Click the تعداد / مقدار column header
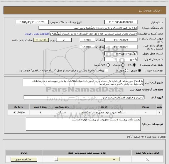Viewport: 169px width, 164px height. pyautogui.click(x=40, y=107)
